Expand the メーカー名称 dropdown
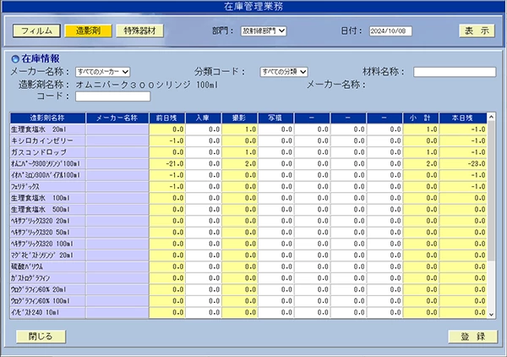 tap(103, 72)
